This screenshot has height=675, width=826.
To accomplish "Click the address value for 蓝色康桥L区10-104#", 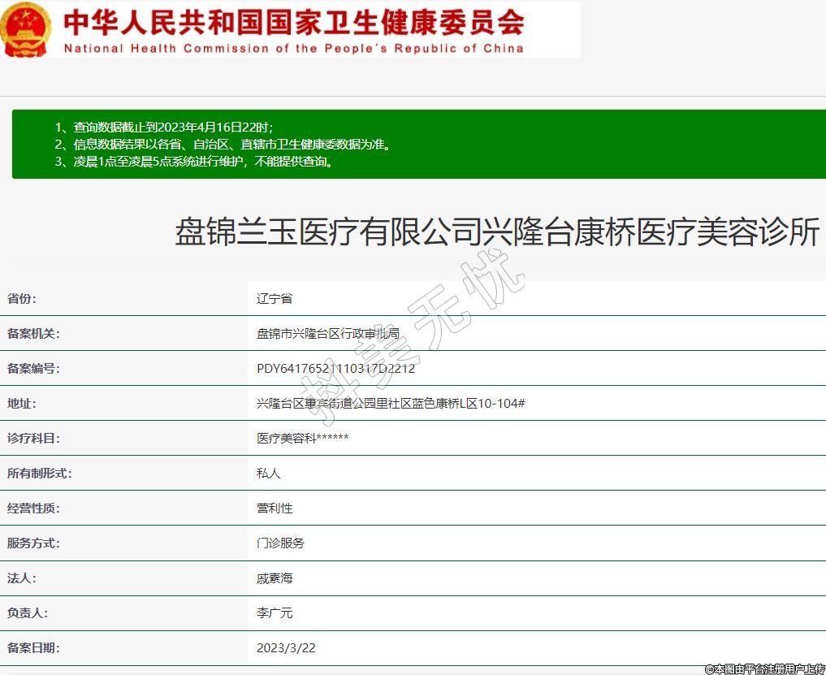I will point(391,404).
